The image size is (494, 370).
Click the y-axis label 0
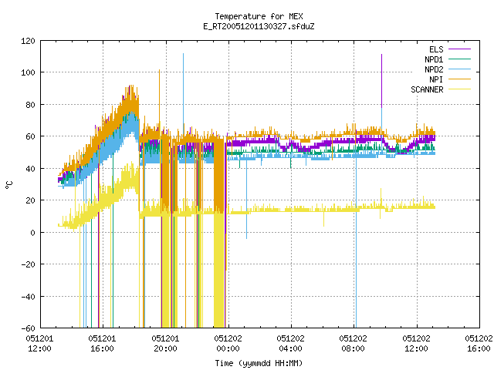[32, 233]
